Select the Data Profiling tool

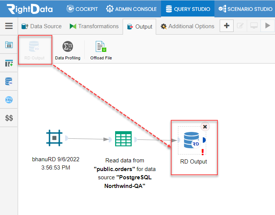point(68,50)
